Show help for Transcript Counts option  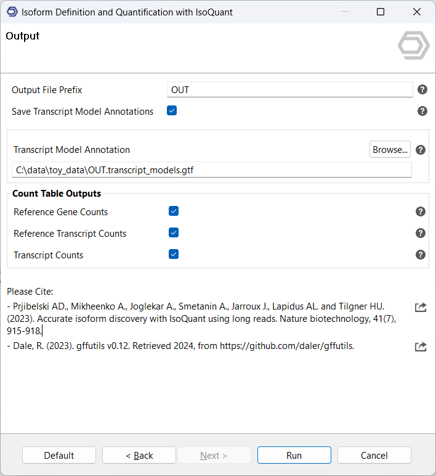[421, 255]
